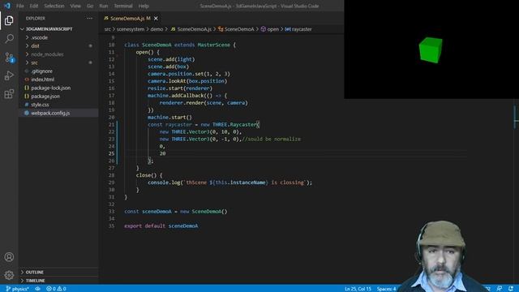Click the green cube in the preview
The height and width of the screenshot is (292, 519).
click(431, 50)
